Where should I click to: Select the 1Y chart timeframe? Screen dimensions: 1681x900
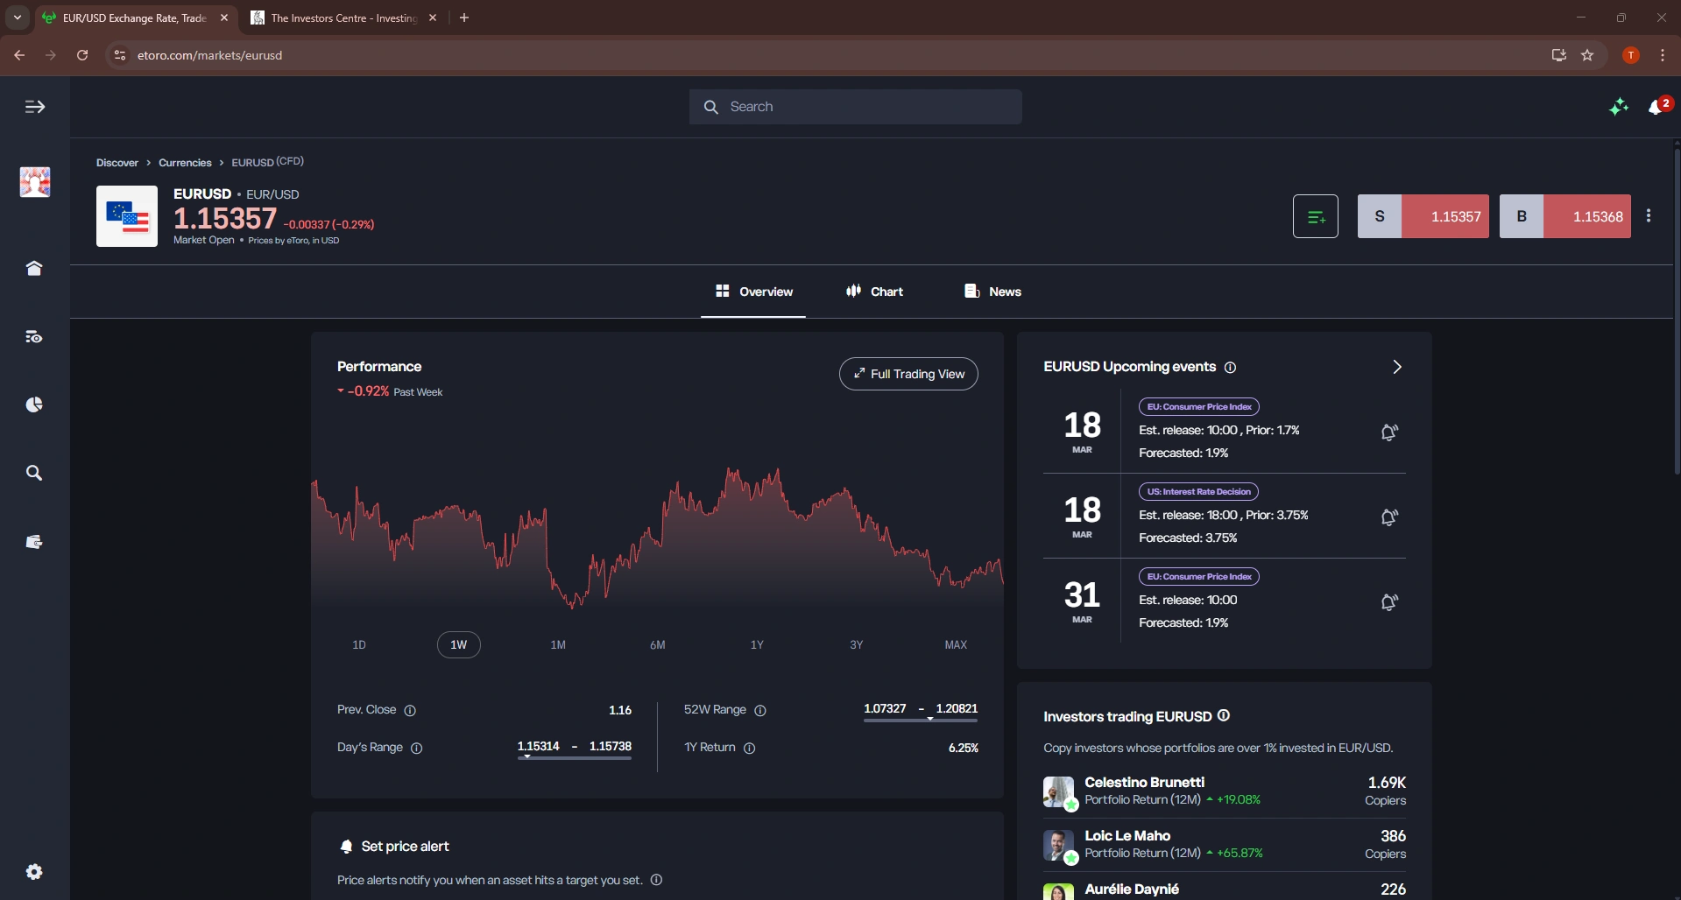point(757,644)
